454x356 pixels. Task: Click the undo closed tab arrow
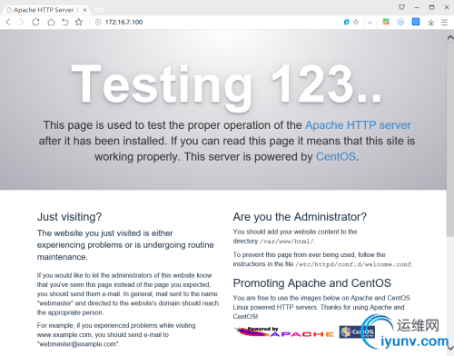tap(65, 22)
